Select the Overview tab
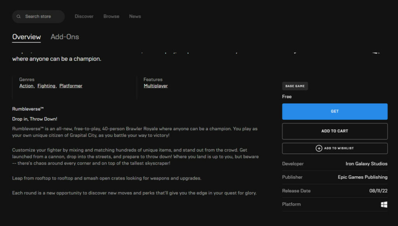The height and width of the screenshot is (226, 398). tap(26, 37)
